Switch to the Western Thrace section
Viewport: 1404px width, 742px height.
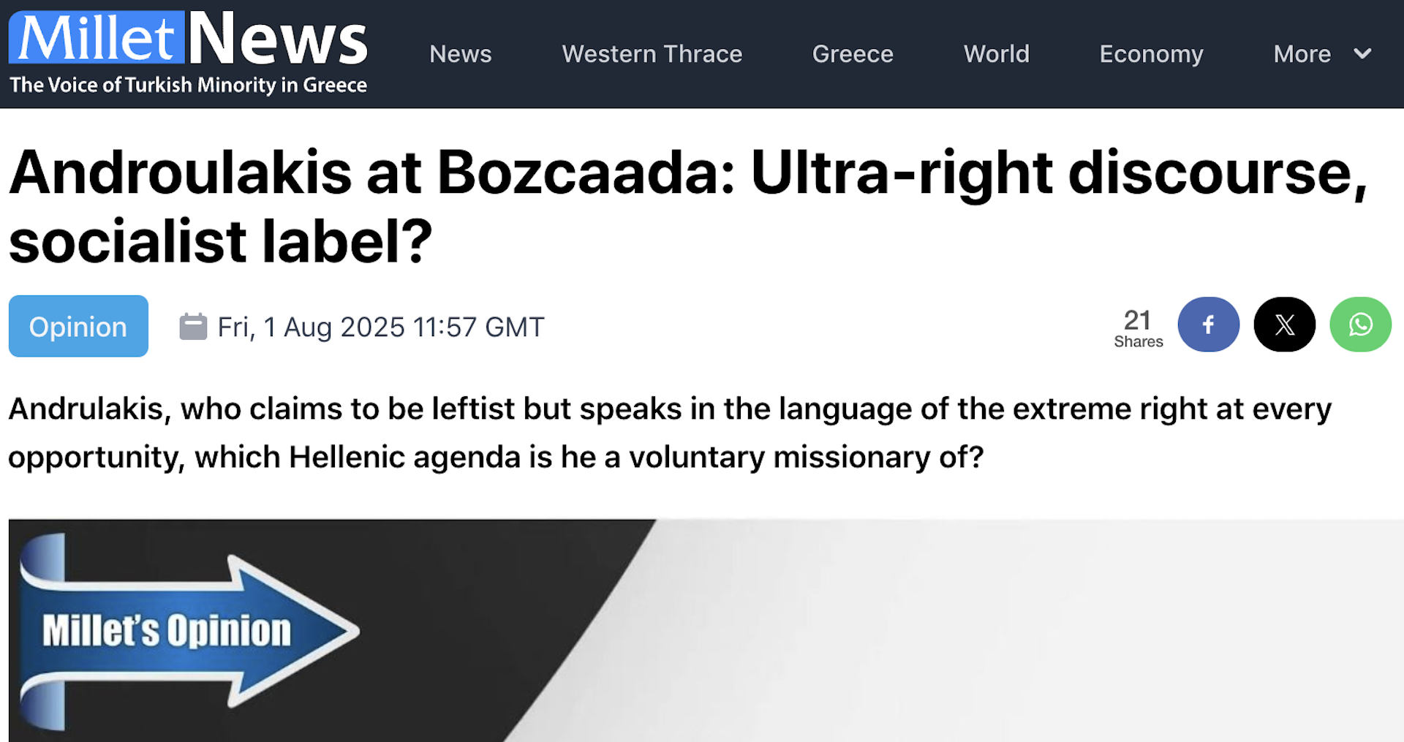point(652,53)
